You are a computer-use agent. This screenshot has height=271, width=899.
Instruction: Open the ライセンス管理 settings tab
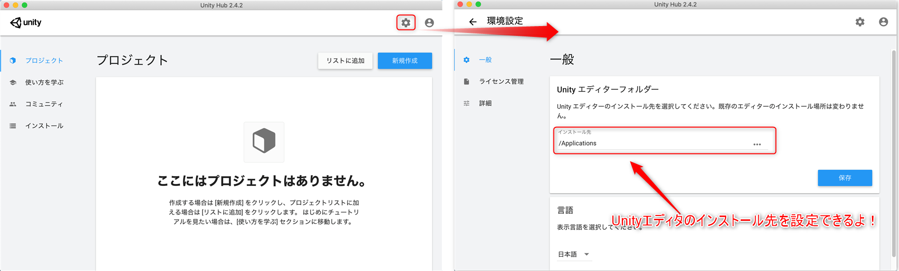(501, 81)
